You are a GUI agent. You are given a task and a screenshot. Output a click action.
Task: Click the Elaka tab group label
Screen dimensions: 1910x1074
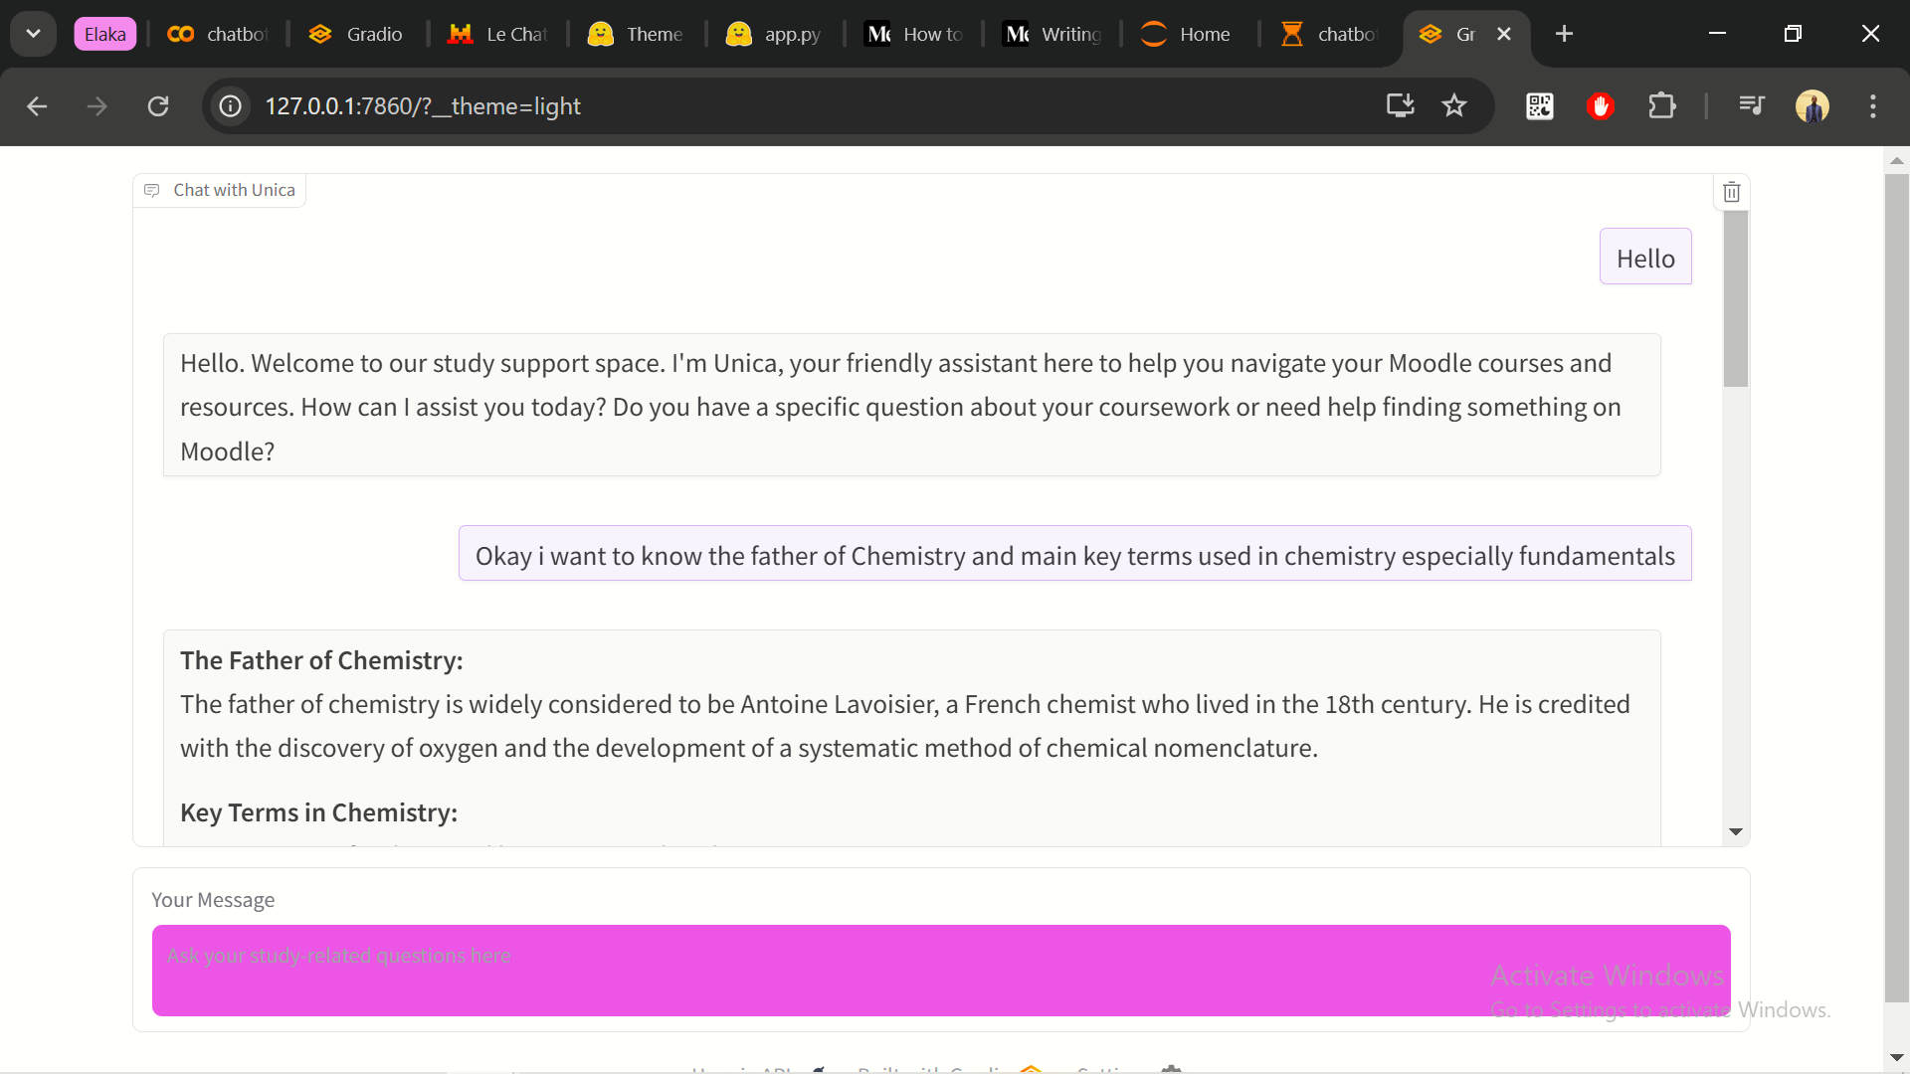104,34
